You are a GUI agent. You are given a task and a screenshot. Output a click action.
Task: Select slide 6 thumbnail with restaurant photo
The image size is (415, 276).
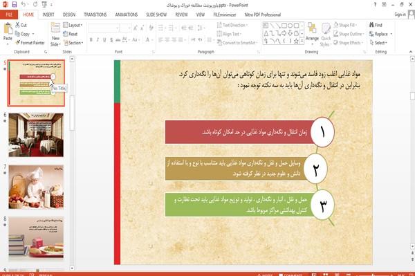[36, 135]
